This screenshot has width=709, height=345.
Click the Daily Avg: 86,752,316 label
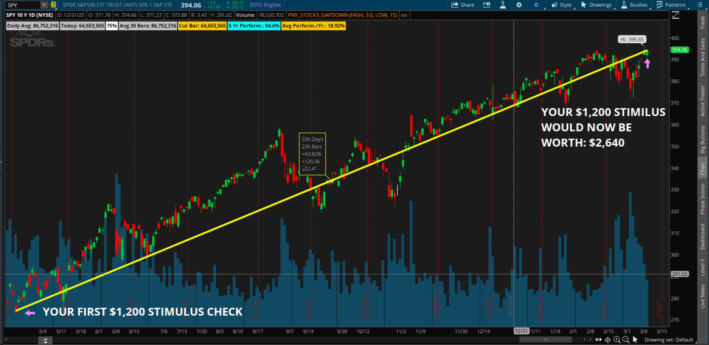pos(33,26)
